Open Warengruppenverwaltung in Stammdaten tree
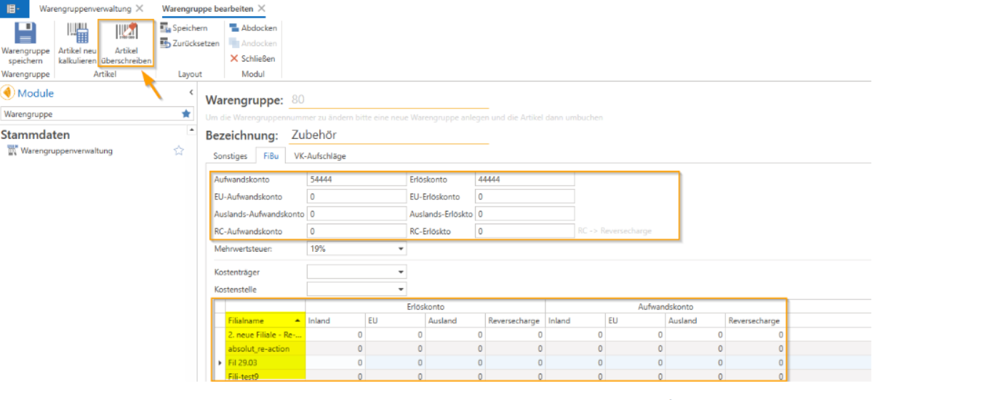This screenshot has height=400, width=1000. click(x=66, y=151)
